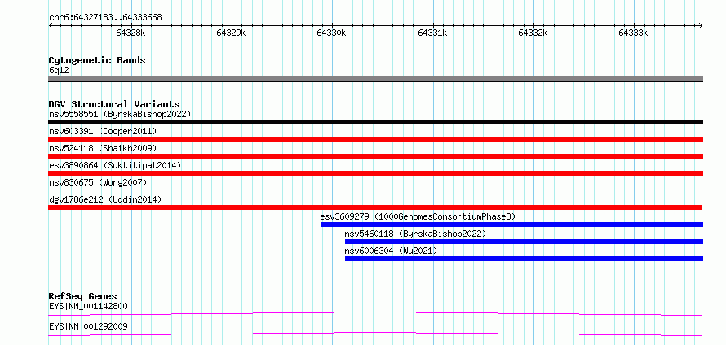
Task: Click the 64332k ruler position
Action: click(x=533, y=33)
